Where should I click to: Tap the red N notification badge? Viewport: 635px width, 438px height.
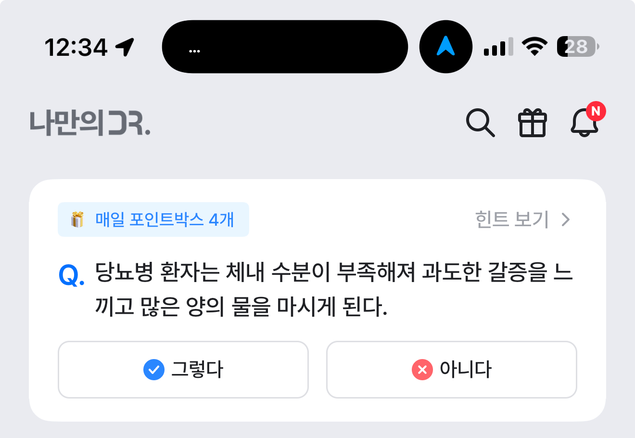(x=596, y=111)
